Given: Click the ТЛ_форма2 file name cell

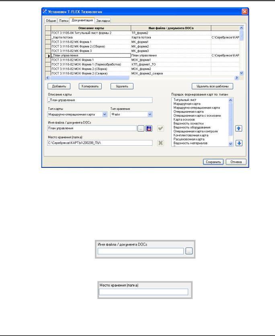Looking at the screenshot, I should pos(171,33).
